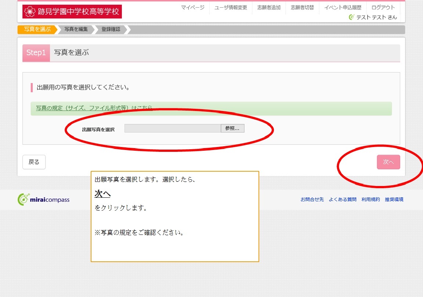Screen dimensions: 423x297
Task: Click the 出願写真を選択 file path field
Action: tap(173, 128)
